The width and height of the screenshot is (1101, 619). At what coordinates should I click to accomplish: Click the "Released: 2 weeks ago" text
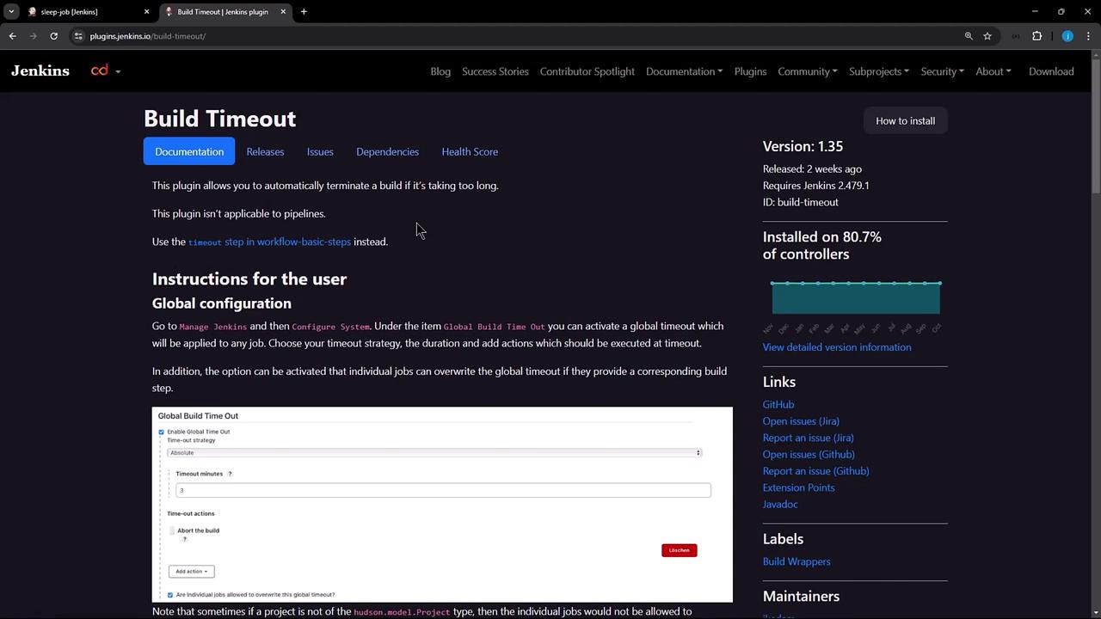tap(812, 169)
